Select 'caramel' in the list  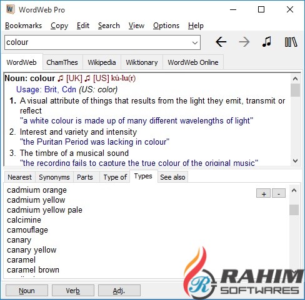click(x=21, y=260)
